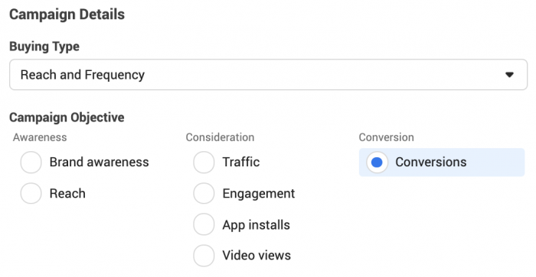Select the Brand awareness radio button
Screen dimensions: 536x277
31,163
